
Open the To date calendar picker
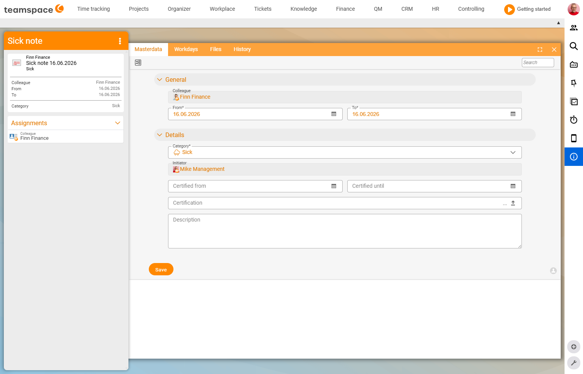tap(513, 114)
